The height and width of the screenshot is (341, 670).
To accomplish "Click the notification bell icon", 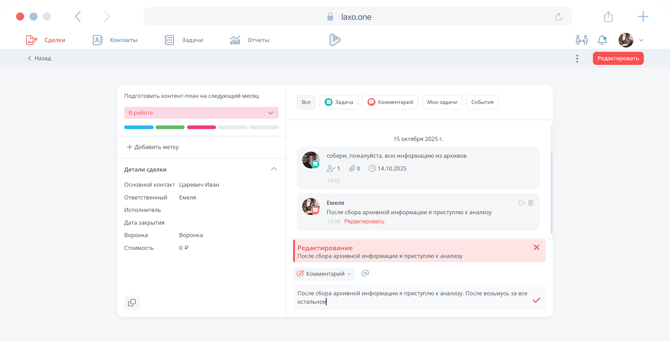I will pyautogui.click(x=602, y=40).
